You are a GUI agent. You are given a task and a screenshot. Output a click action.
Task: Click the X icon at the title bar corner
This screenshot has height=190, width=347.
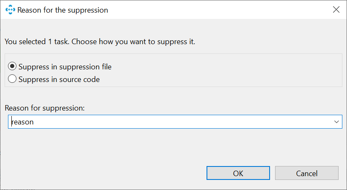click(x=336, y=10)
